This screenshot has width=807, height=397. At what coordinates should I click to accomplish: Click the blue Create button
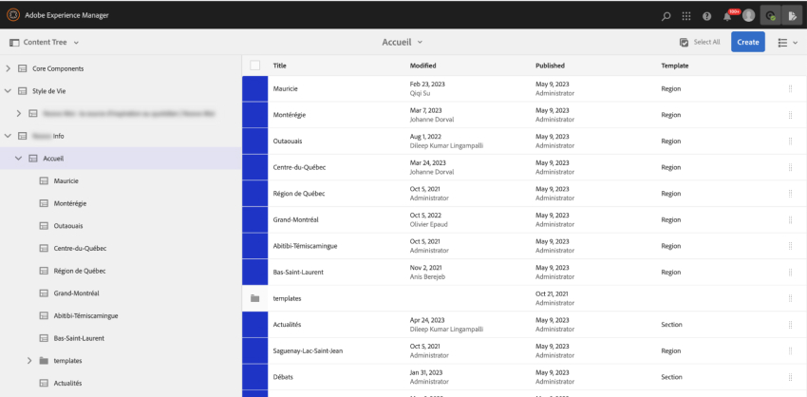click(x=747, y=42)
